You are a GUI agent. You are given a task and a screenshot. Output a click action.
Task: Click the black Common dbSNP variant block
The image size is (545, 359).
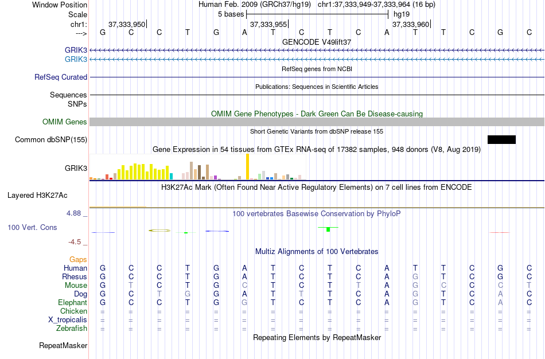(501, 140)
